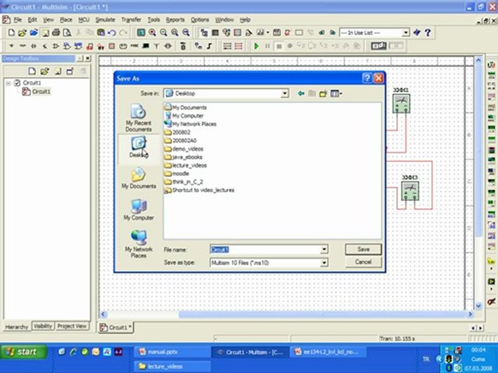Select Shortcut to video_lectures item
The width and height of the screenshot is (498, 373).
point(199,190)
